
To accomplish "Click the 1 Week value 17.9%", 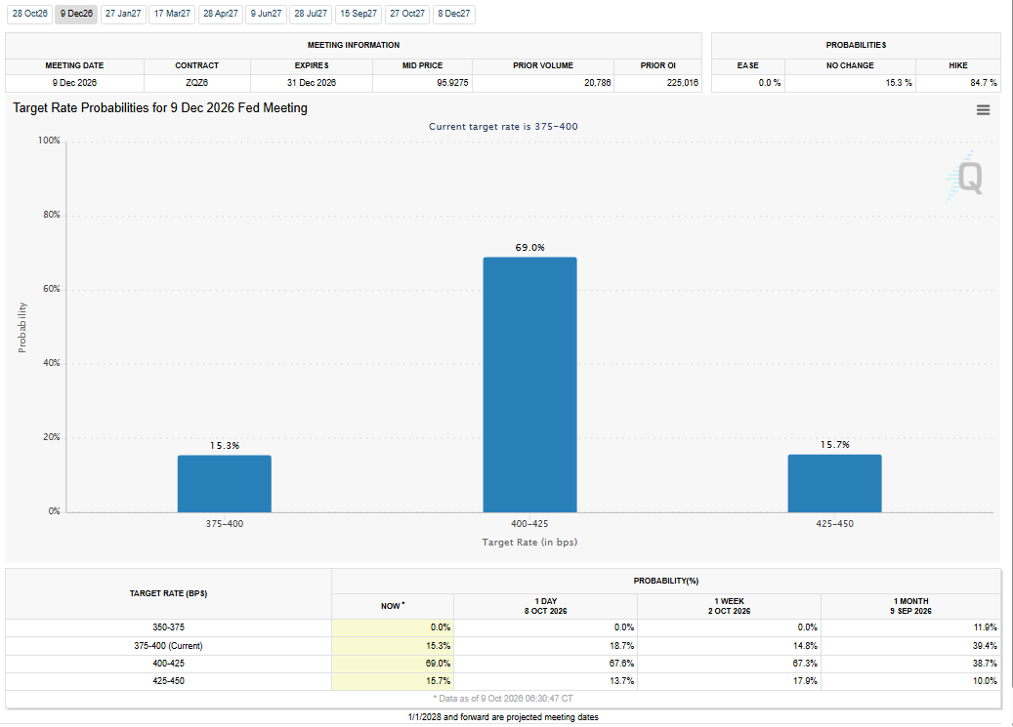I will (805, 680).
